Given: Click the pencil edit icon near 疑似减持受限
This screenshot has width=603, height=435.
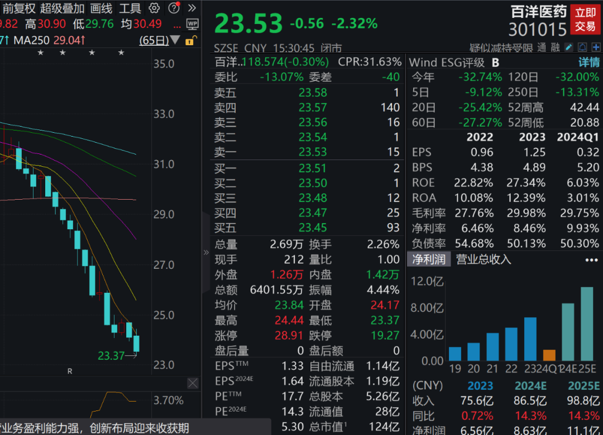Looking at the screenshot, I should point(568,48).
